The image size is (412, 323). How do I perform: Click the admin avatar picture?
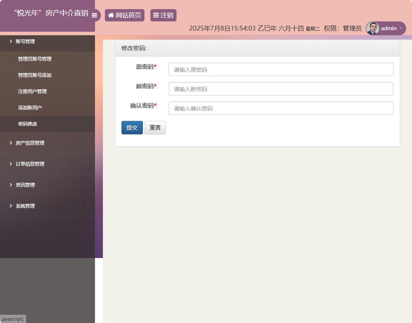374,28
